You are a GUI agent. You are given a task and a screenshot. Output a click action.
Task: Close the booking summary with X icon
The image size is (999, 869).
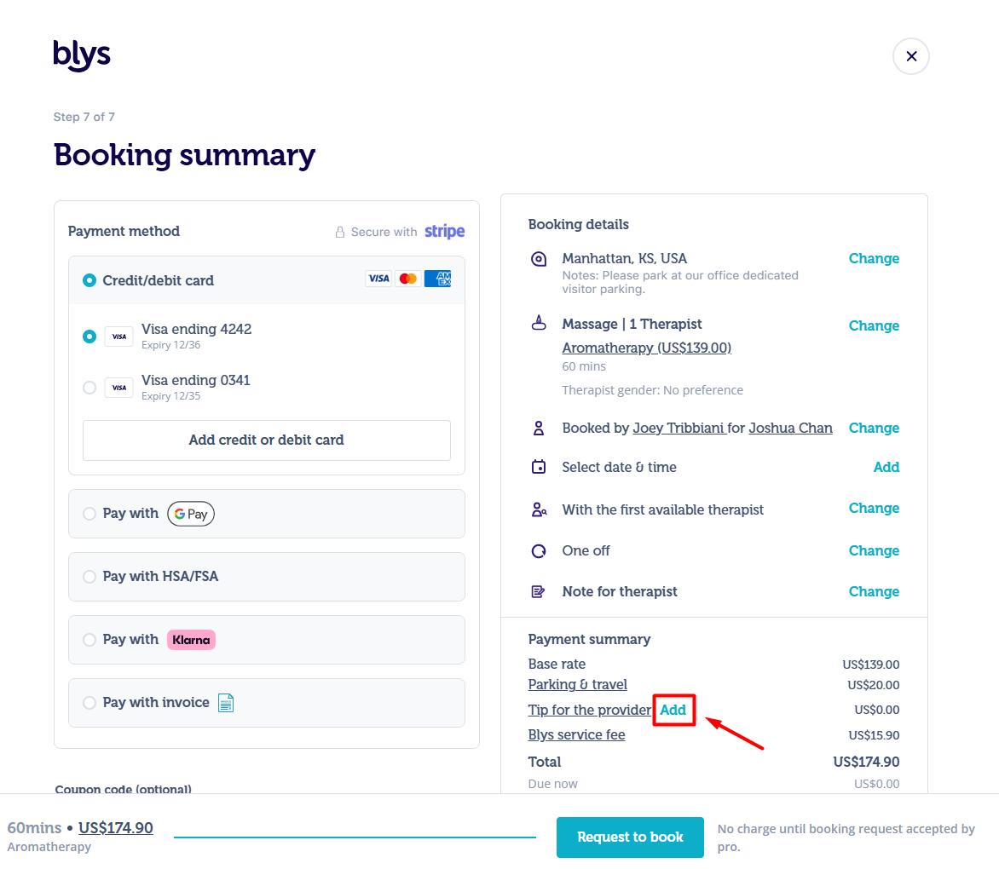coord(911,56)
